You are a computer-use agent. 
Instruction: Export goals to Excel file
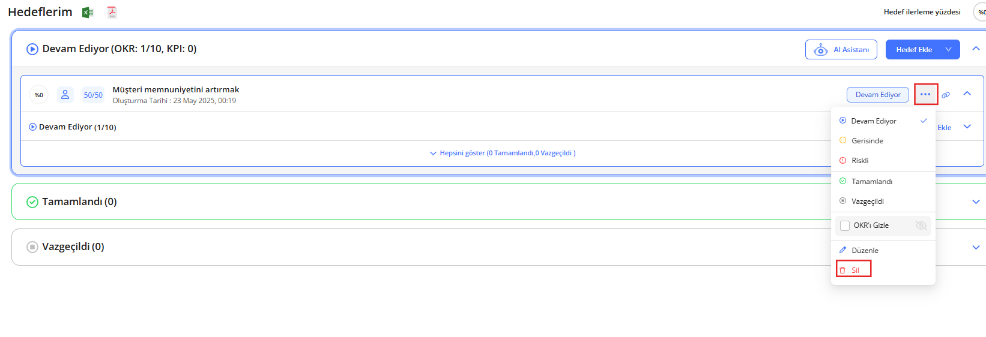coord(88,13)
